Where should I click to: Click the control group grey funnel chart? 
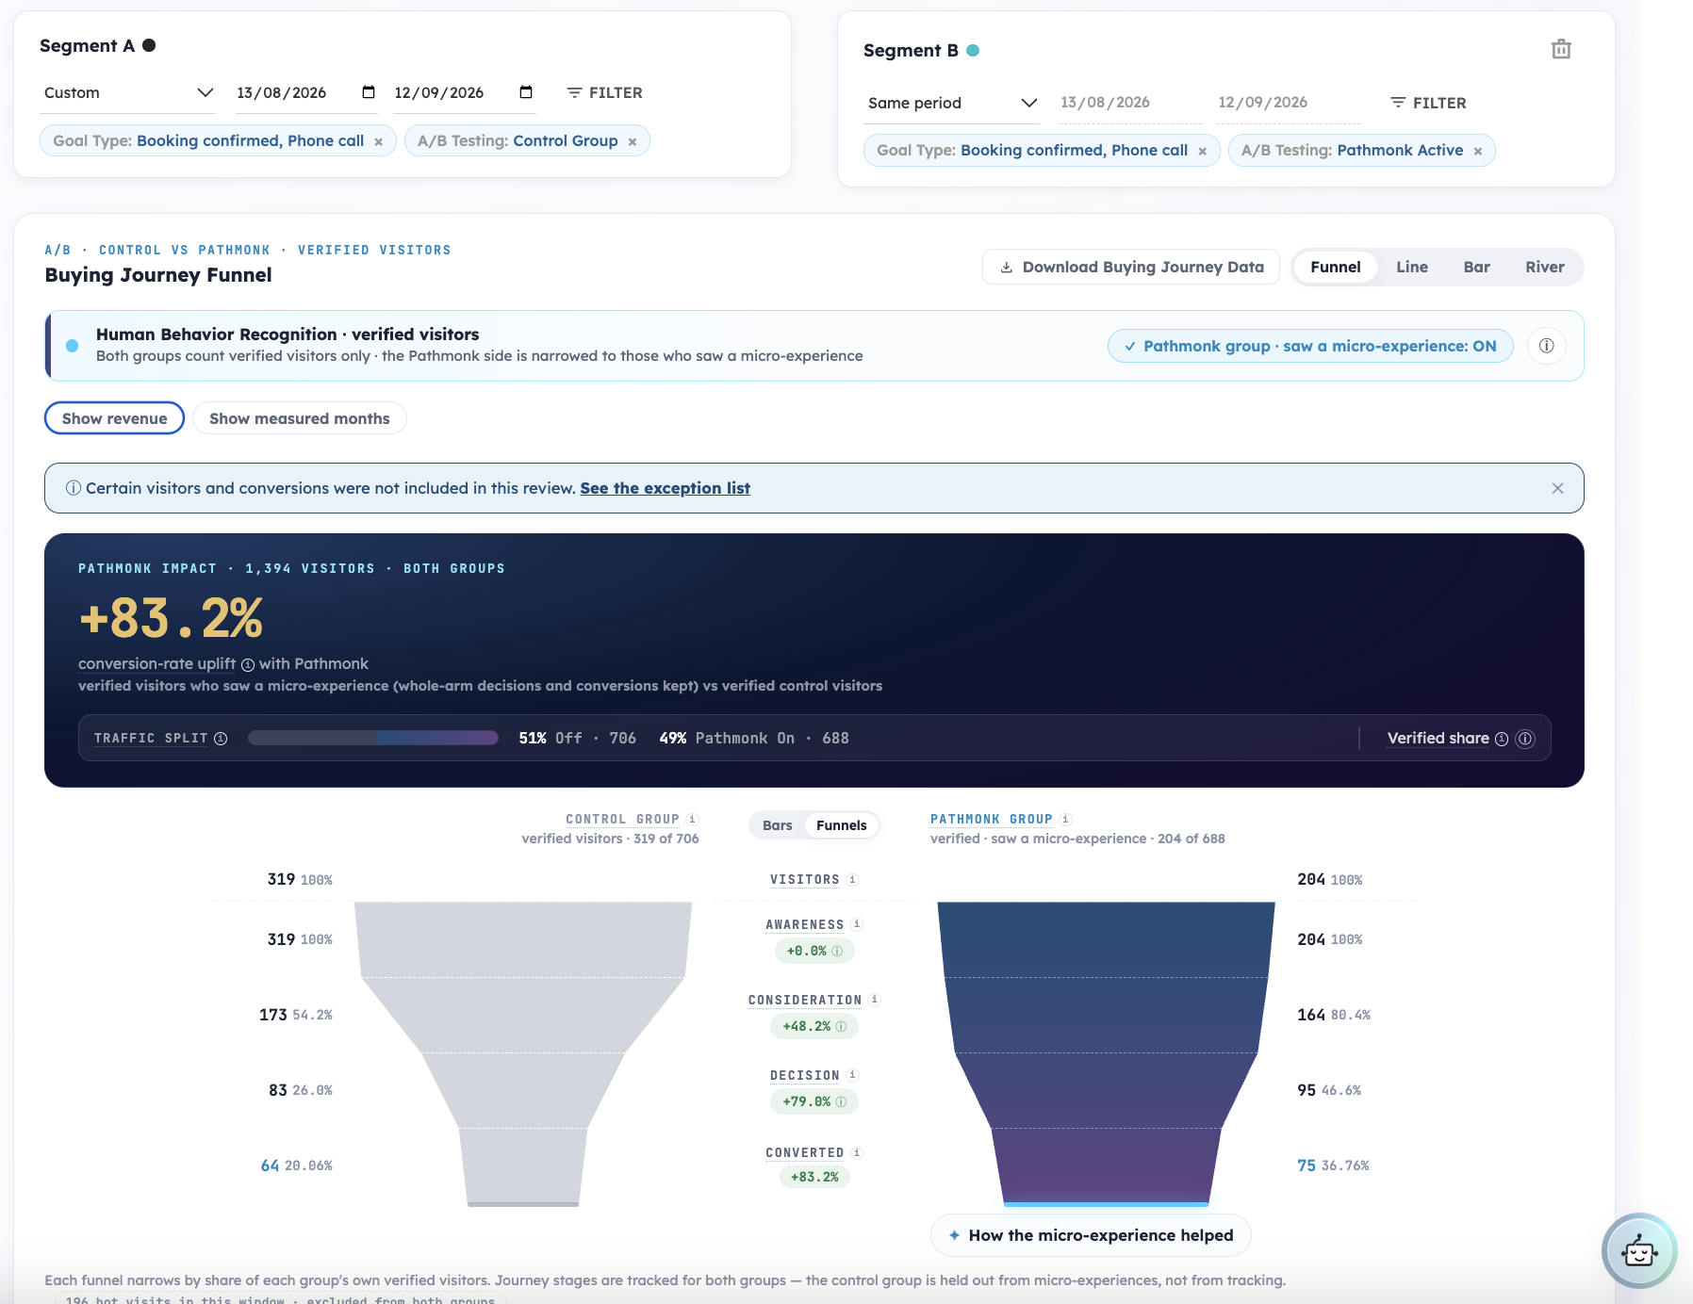tap(523, 1053)
